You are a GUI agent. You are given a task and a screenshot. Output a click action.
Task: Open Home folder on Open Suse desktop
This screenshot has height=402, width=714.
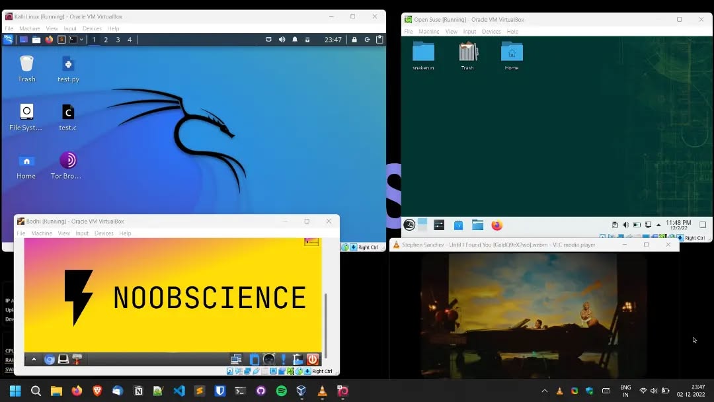pyautogui.click(x=512, y=56)
